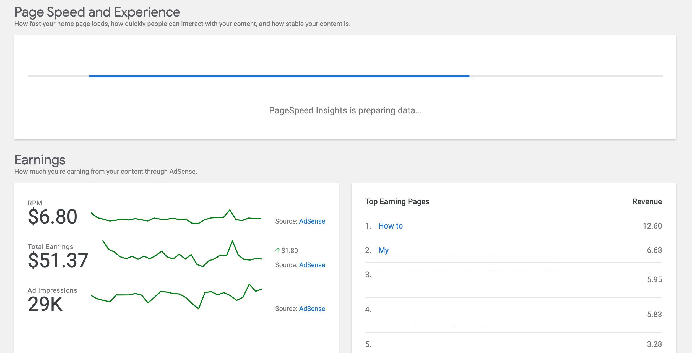Click revenue value 5.83
This screenshot has height=353, width=692.
click(x=654, y=315)
